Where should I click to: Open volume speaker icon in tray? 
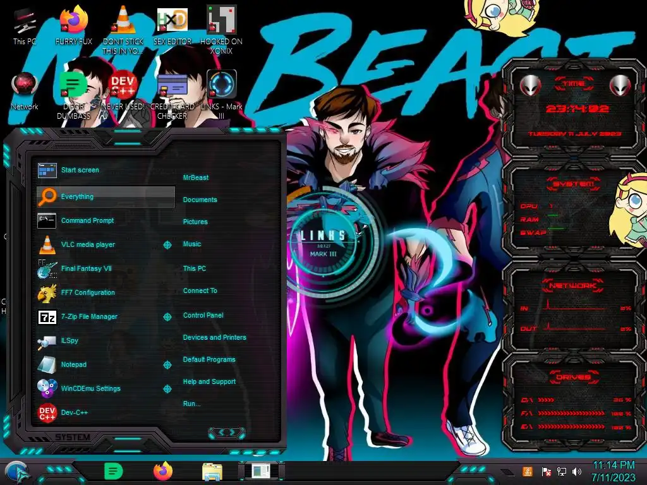point(576,471)
